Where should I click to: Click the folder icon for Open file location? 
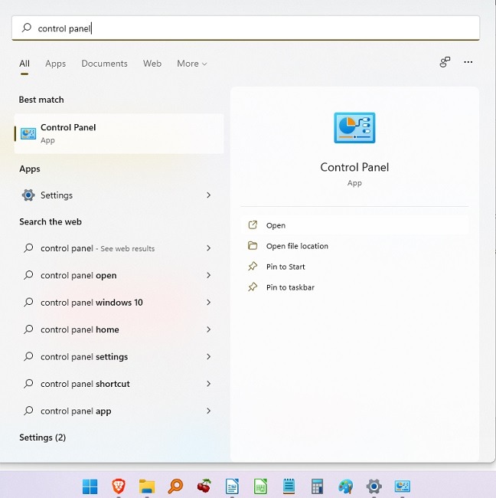[253, 246]
